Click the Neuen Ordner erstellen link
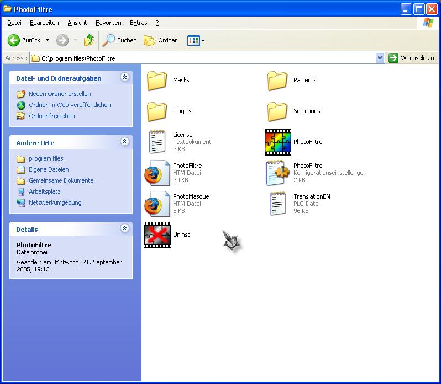441x384 pixels. [60, 94]
